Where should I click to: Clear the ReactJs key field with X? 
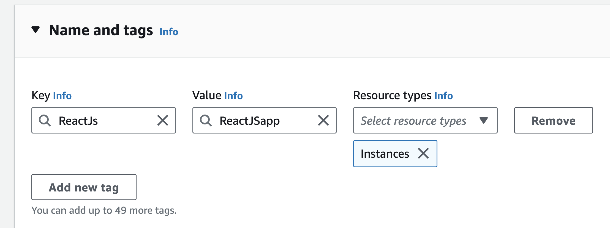coord(163,120)
